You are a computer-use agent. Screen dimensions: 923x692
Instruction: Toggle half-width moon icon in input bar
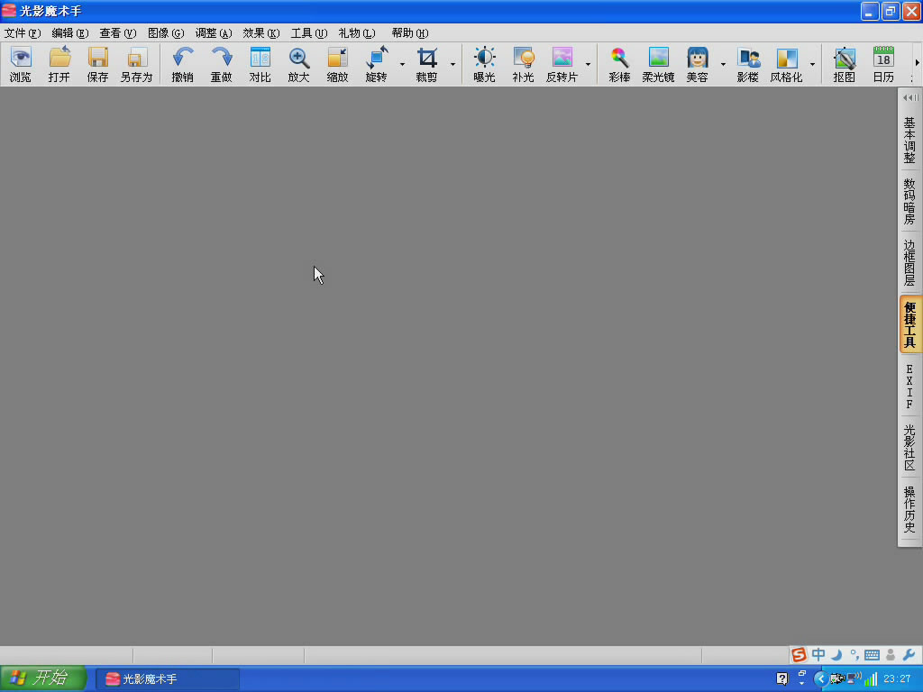pyautogui.click(x=837, y=654)
